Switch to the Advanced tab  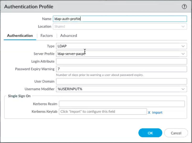68,36
